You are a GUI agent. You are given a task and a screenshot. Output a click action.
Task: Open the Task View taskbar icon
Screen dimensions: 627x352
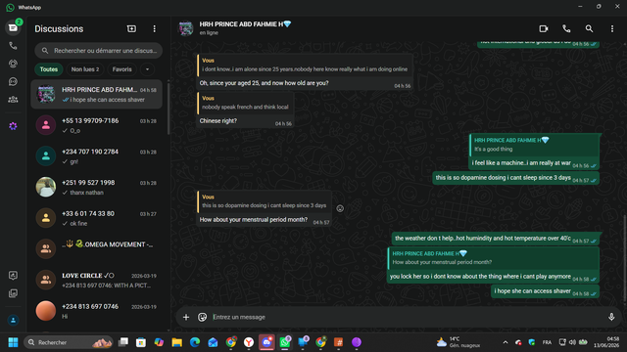click(123, 342)
